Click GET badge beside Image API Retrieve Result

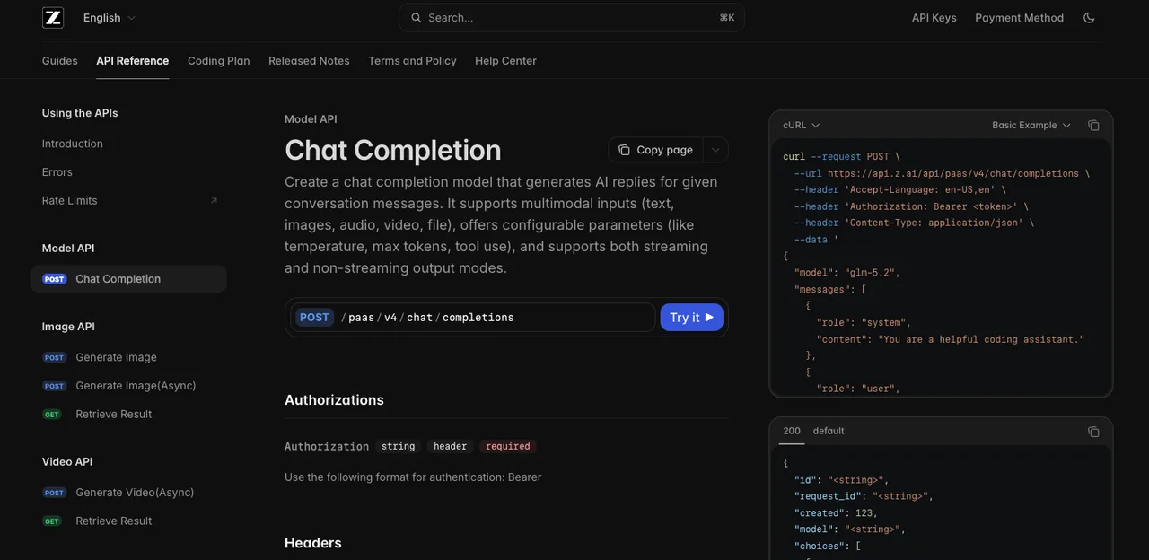pos(52,415)
